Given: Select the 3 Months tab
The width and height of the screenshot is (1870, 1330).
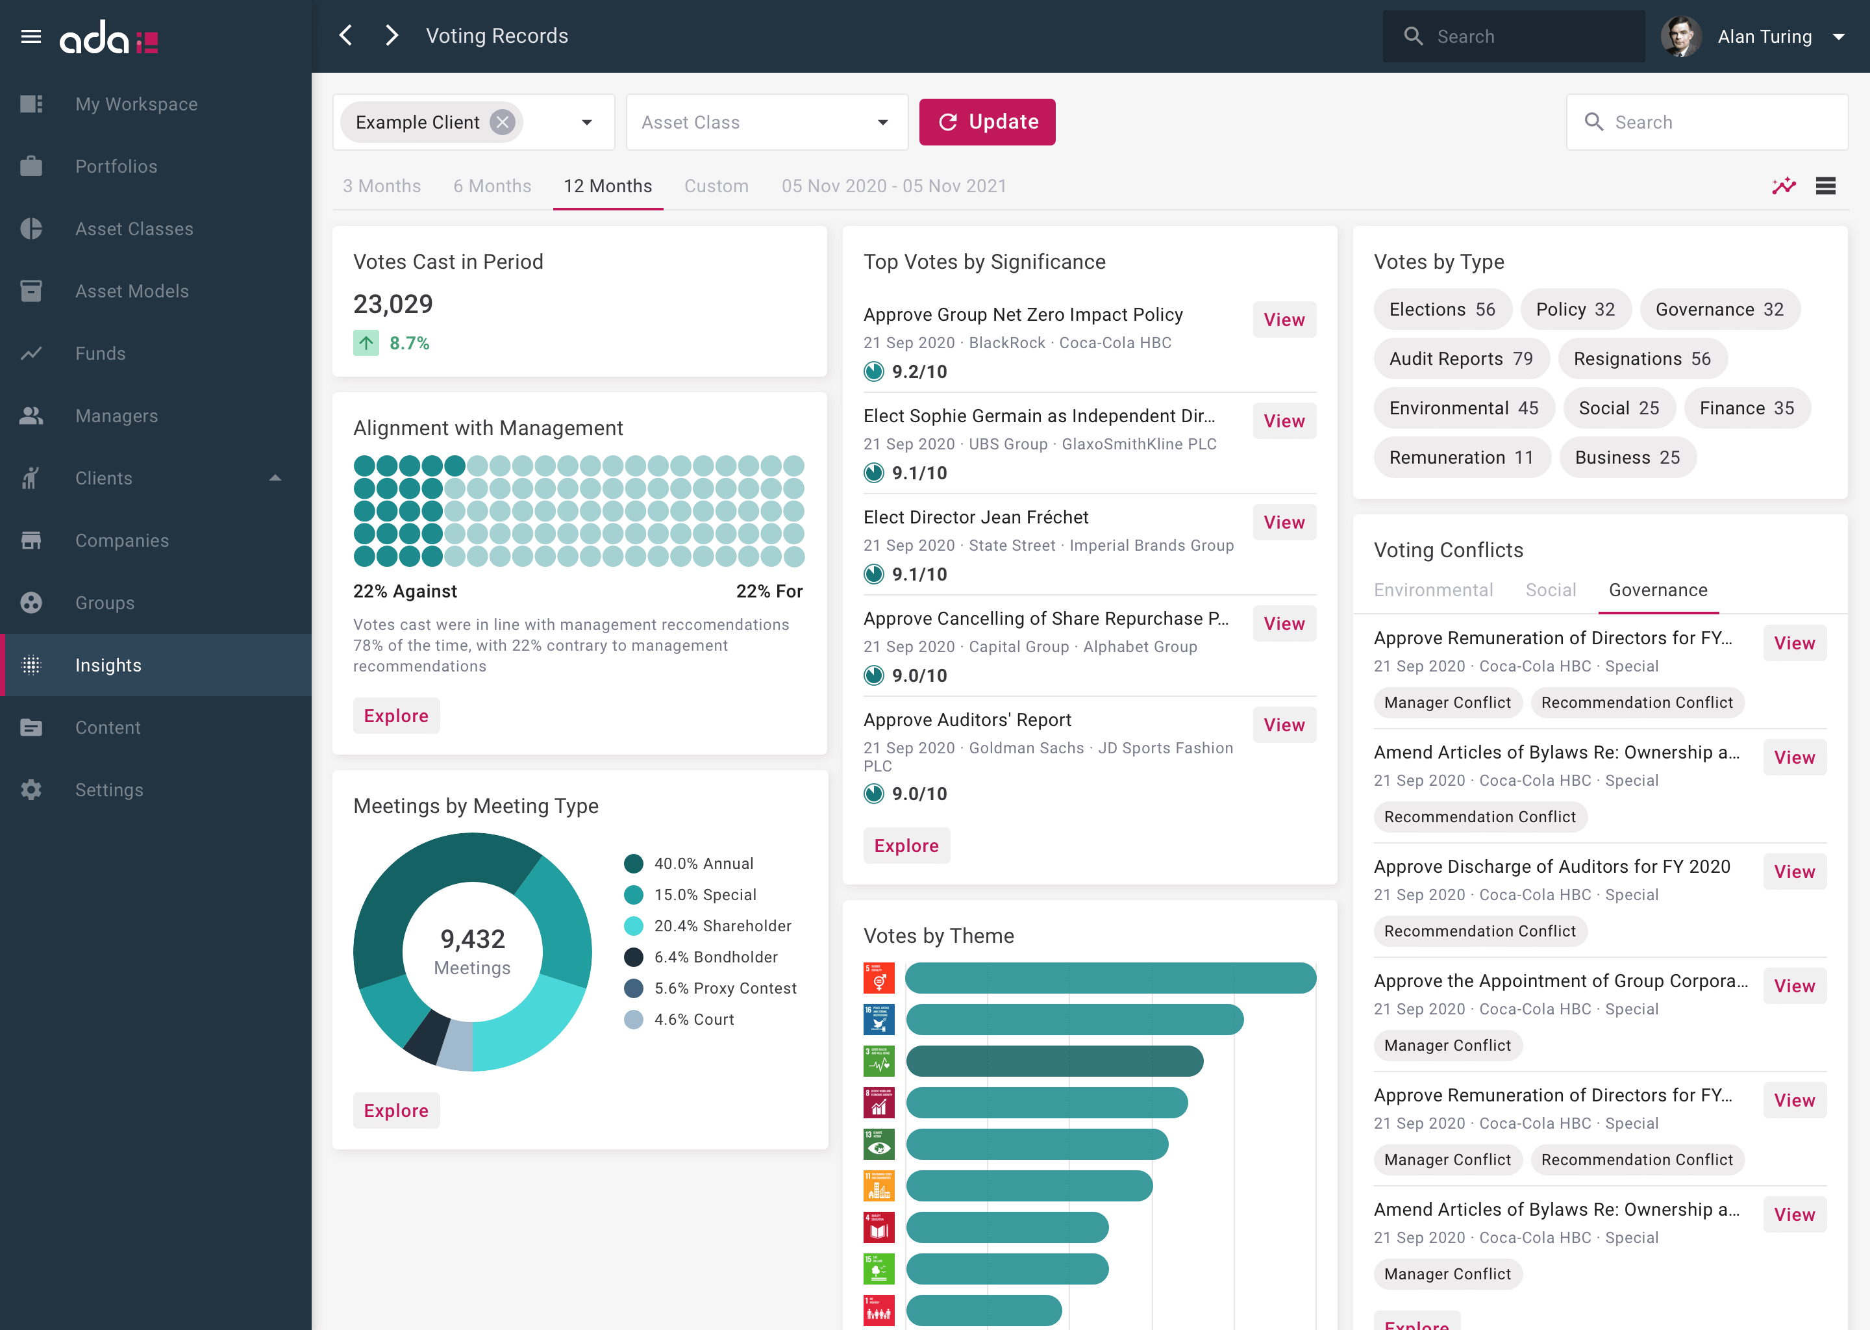Looking at the screenshot, I should (382, 186).
